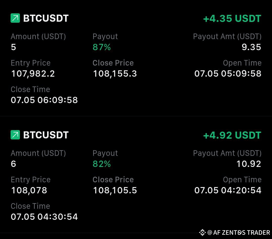Click payout amount 10.92
The width and height of the screenshot is (272, 239).
(249, 164)
